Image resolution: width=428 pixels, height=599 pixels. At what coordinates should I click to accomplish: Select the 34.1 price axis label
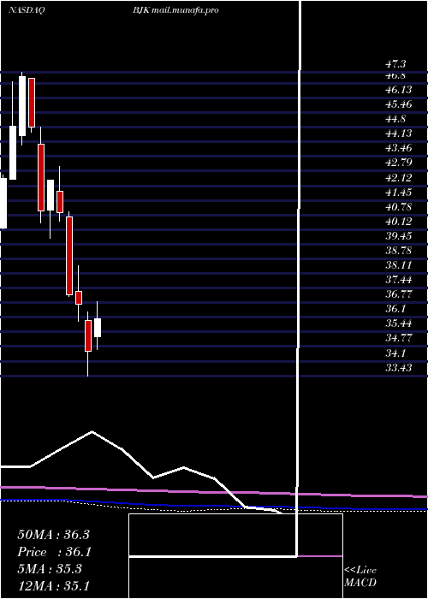point(395,353)
